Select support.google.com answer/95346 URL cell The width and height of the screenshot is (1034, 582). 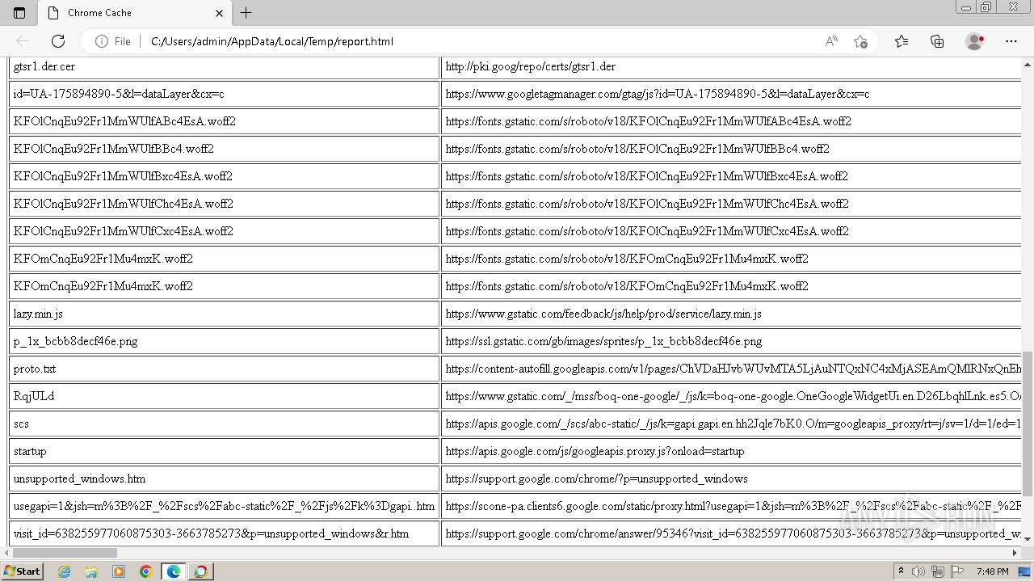click(731, 533)
